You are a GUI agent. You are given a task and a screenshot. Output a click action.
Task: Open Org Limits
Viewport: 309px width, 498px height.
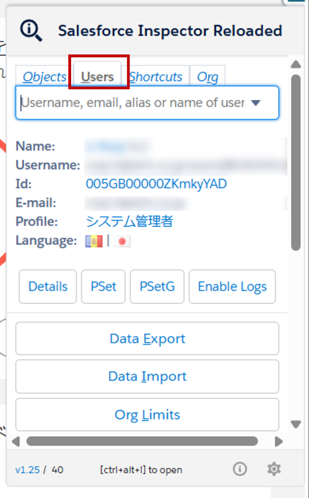147,414
